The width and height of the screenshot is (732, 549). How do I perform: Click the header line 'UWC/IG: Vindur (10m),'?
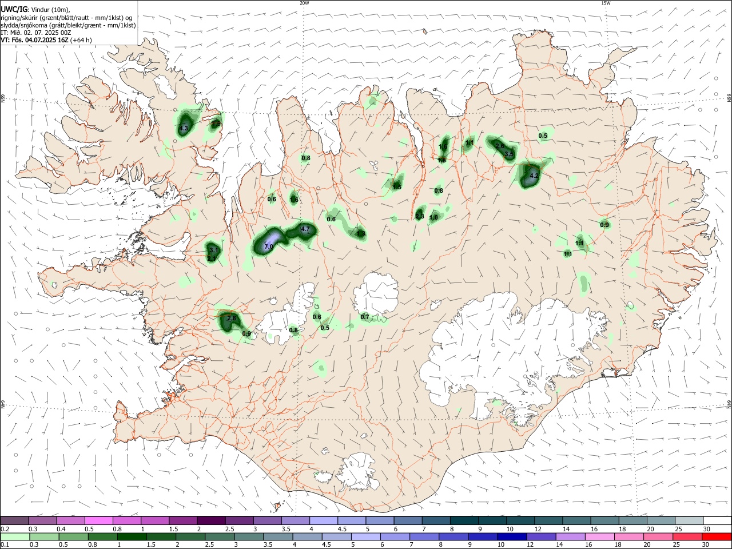click(35, 10)
